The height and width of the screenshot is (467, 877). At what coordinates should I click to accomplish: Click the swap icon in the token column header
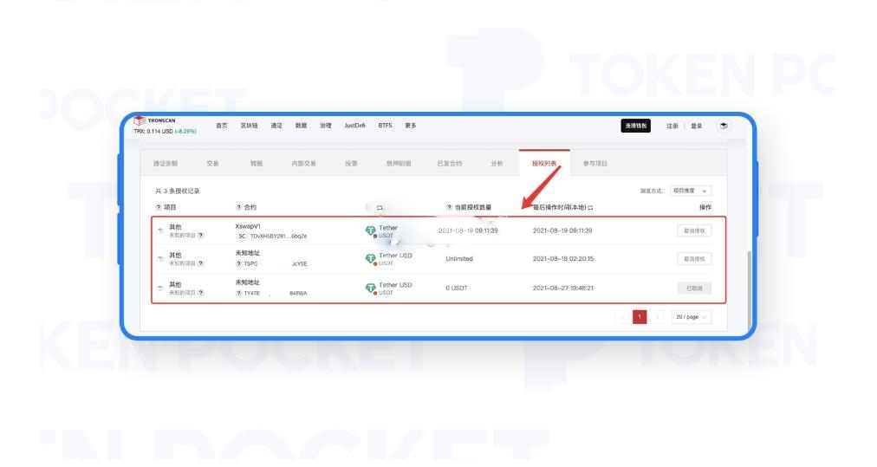[x=379, y=207]
